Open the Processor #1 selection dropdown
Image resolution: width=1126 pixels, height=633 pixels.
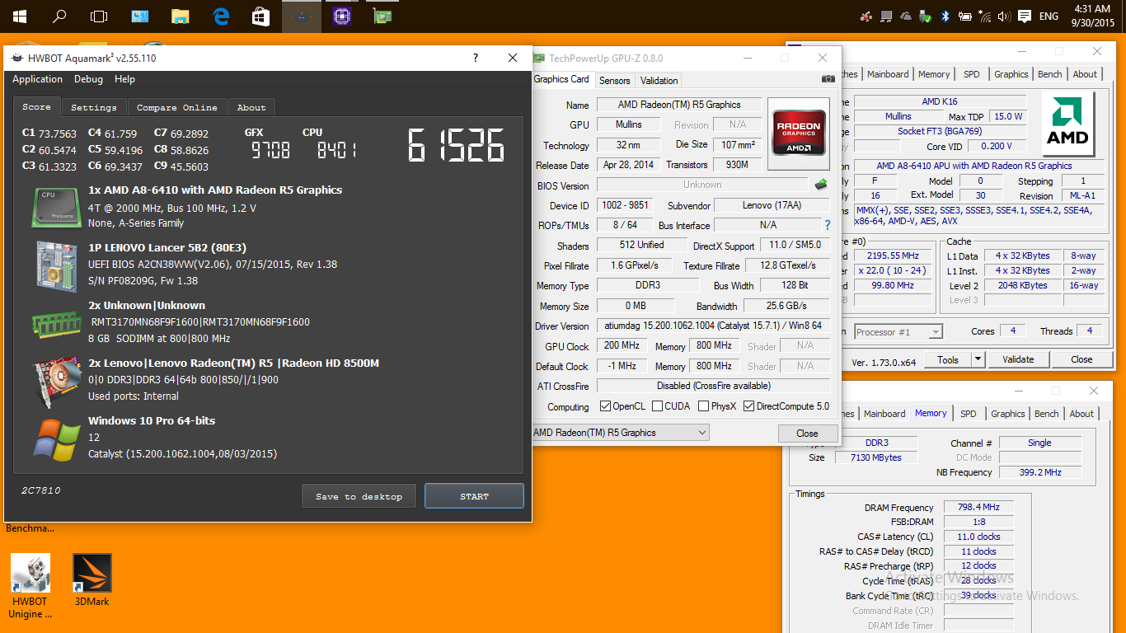(x=898, y=332)
